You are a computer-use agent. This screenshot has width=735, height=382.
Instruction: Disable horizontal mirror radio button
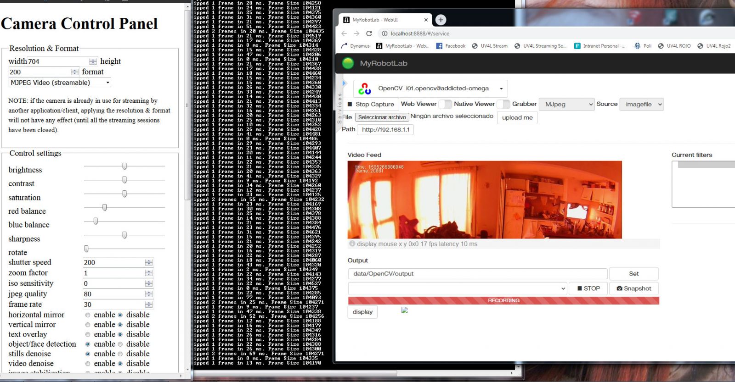(120, 315)
